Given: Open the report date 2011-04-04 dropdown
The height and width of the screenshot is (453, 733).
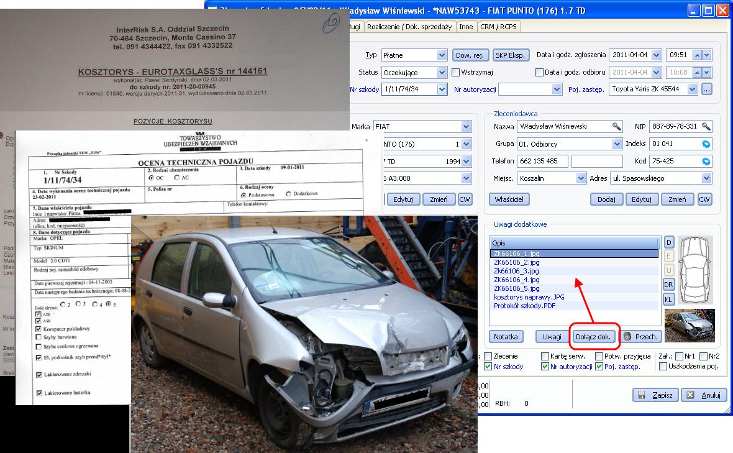Looking at the screenshot, I should coord(656,55).
